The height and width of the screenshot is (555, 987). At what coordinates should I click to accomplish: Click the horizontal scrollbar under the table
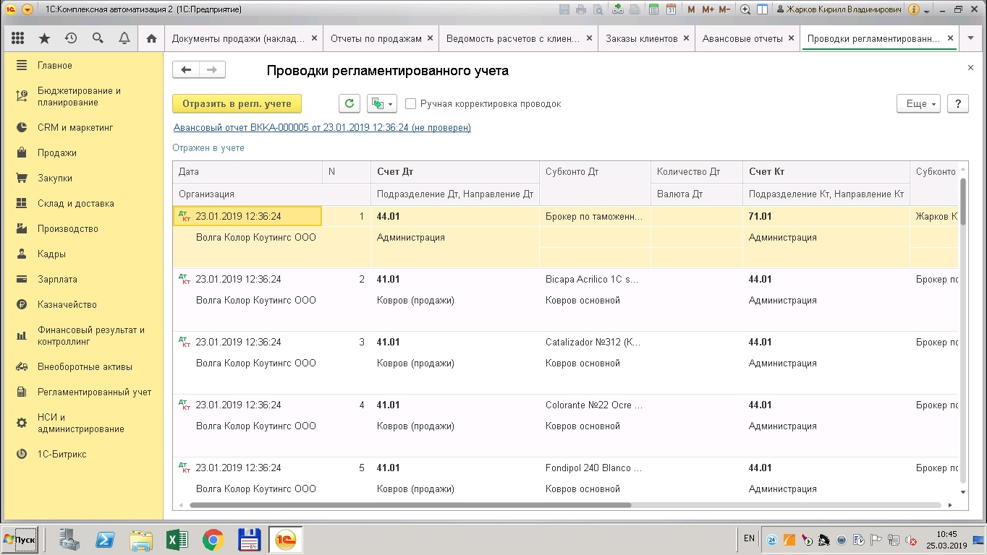pos(410,505)
